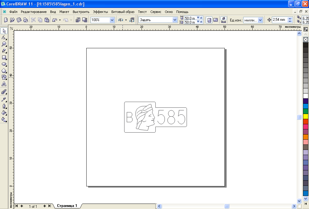Viewport: 309px width, 209px height.
Task: Click the Corel online icon
Action: click(x=132, y=20)
